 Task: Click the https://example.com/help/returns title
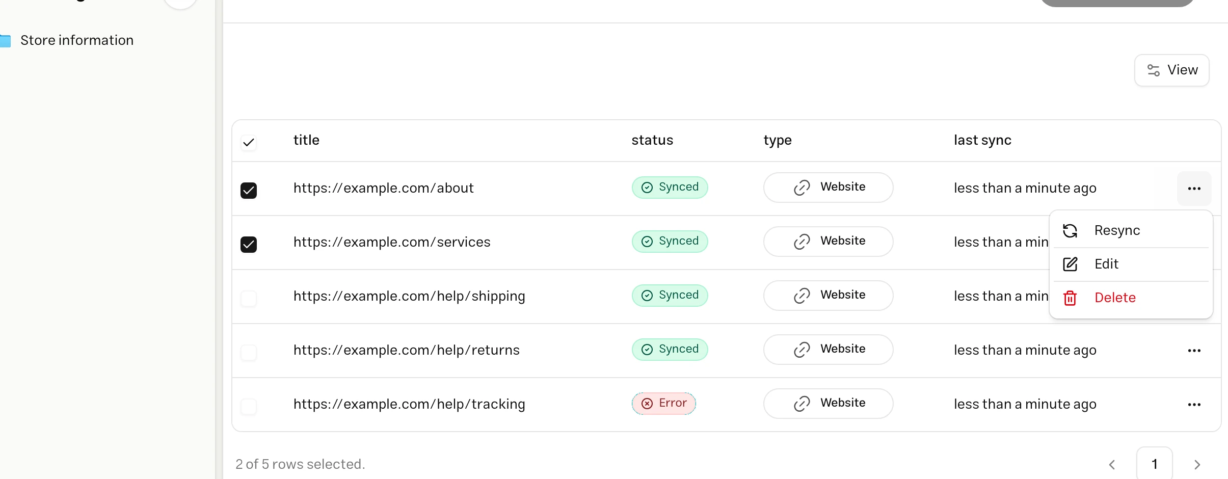click(x=407, y=351)
